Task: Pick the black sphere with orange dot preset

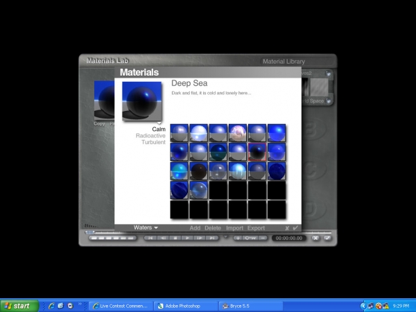Action: (x=198, y=171)
